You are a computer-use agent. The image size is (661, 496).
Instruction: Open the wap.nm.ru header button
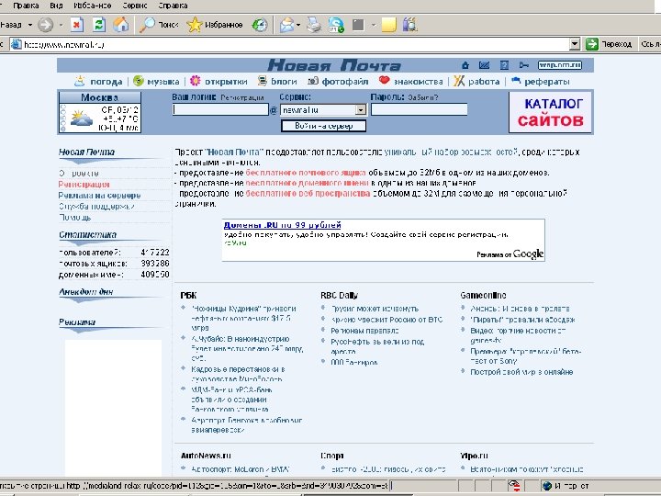coord(560,65)
